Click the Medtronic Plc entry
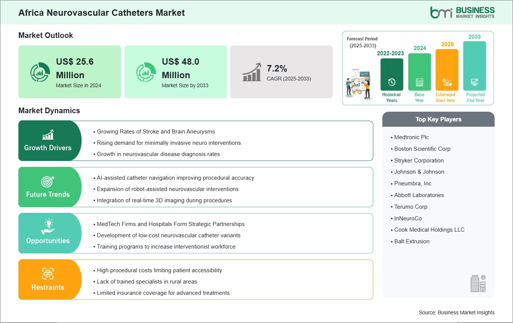 [x=411, y=137]
